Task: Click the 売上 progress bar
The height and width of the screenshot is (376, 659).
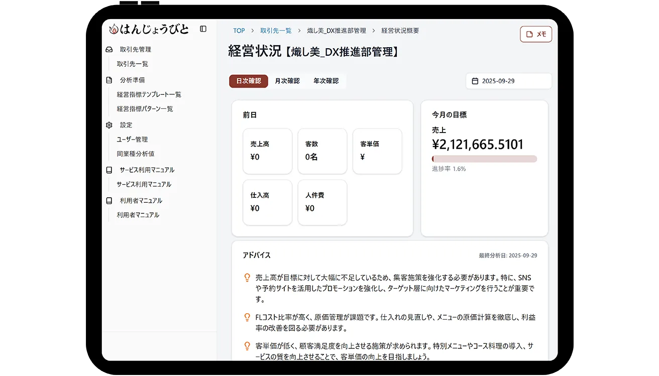Action: 484,158
